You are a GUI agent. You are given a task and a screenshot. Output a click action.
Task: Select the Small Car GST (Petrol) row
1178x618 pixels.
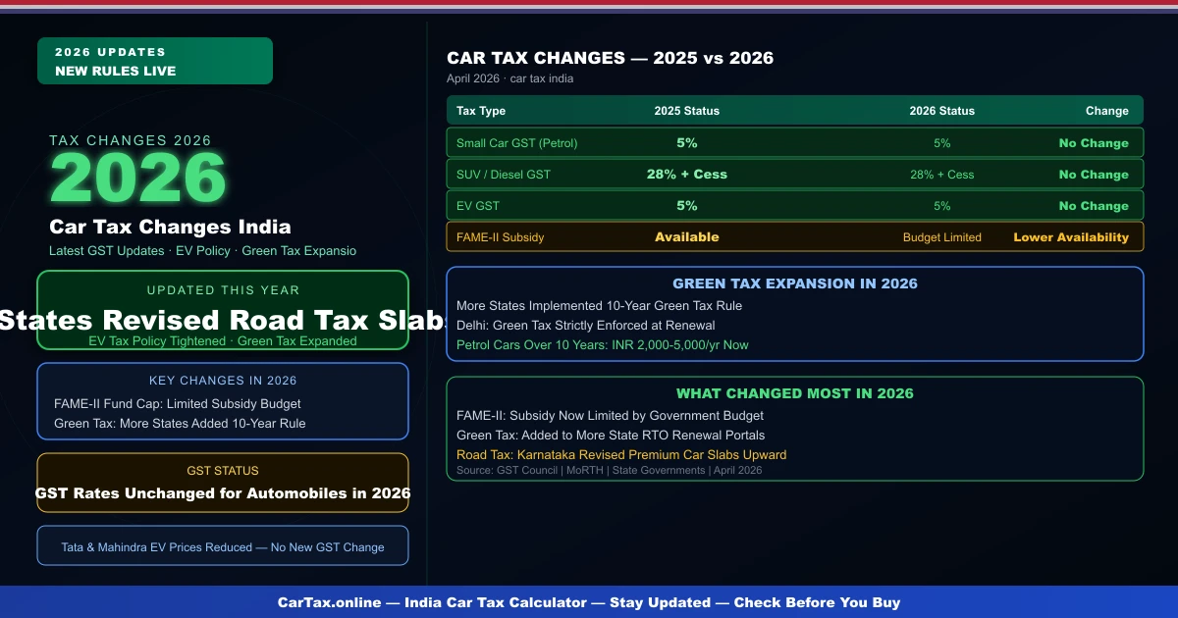(x=795, y=142)
